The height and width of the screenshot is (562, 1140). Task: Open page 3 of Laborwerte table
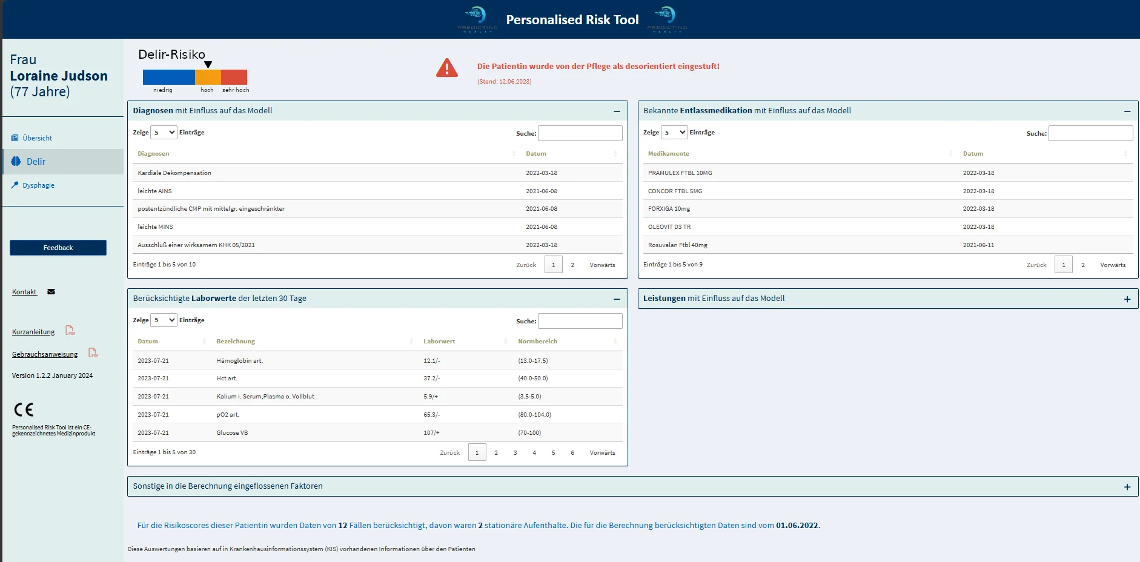click(x=515, y=452)
